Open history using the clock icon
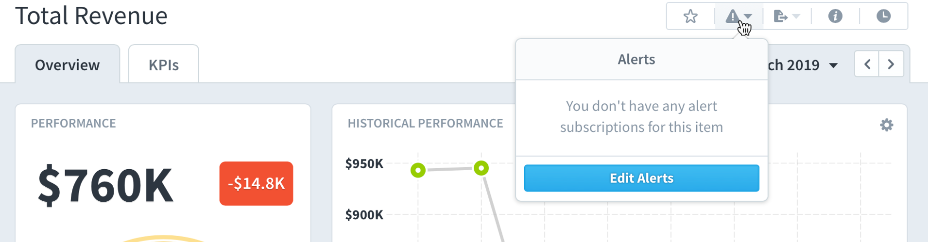Viewport: 928px width, 242px height. [x=884, y=16]
